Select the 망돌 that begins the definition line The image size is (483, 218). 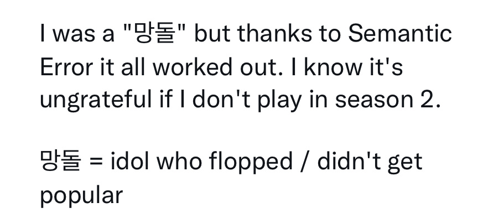pos(61,160)
